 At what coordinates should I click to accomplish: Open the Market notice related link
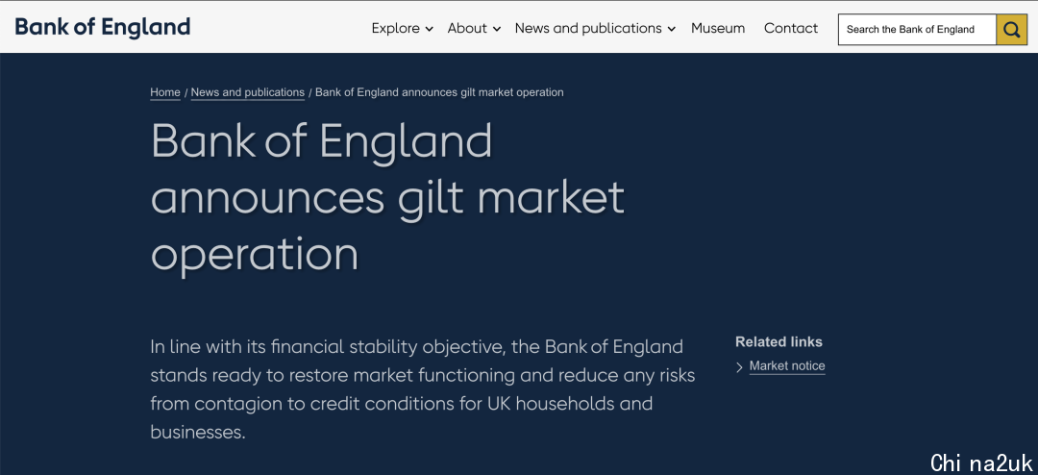787,365
